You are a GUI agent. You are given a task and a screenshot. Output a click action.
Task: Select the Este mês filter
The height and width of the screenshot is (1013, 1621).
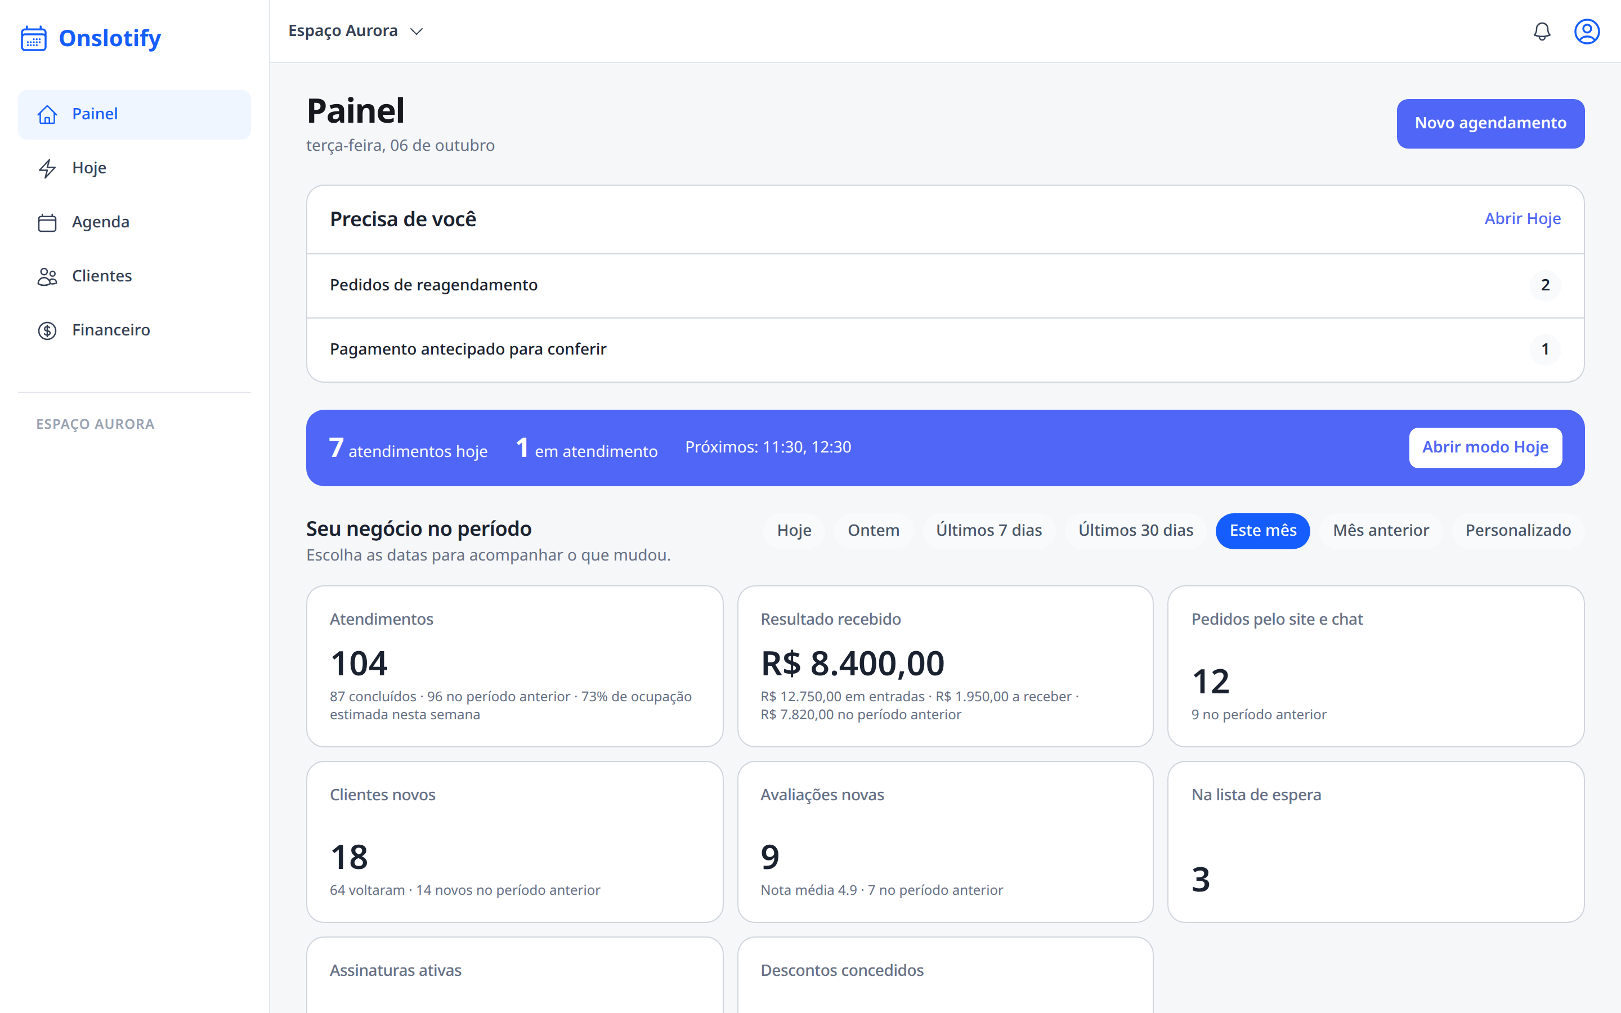click(1262, 531)
